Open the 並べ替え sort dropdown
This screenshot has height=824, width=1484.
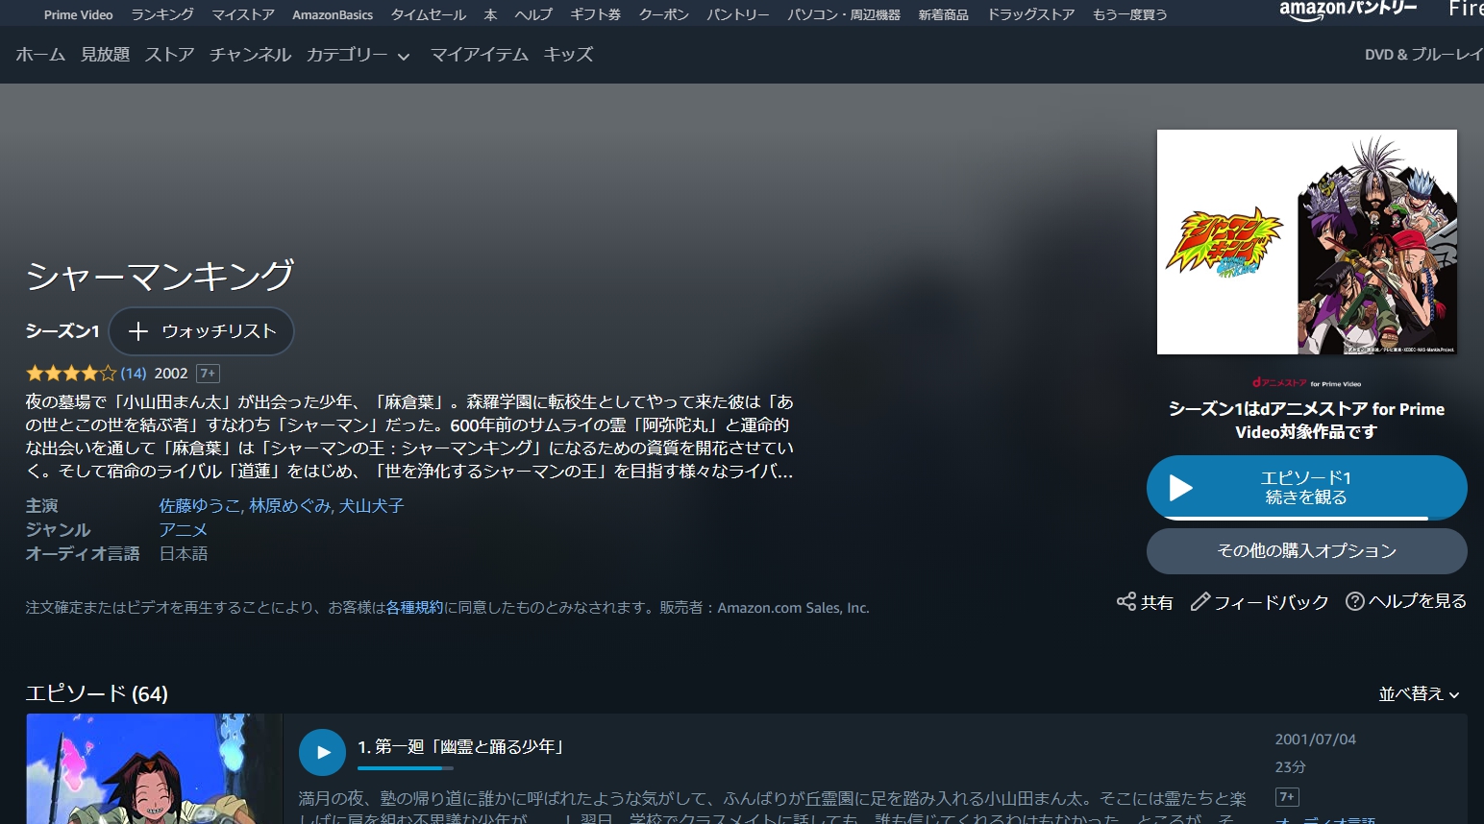[1419, 693]
